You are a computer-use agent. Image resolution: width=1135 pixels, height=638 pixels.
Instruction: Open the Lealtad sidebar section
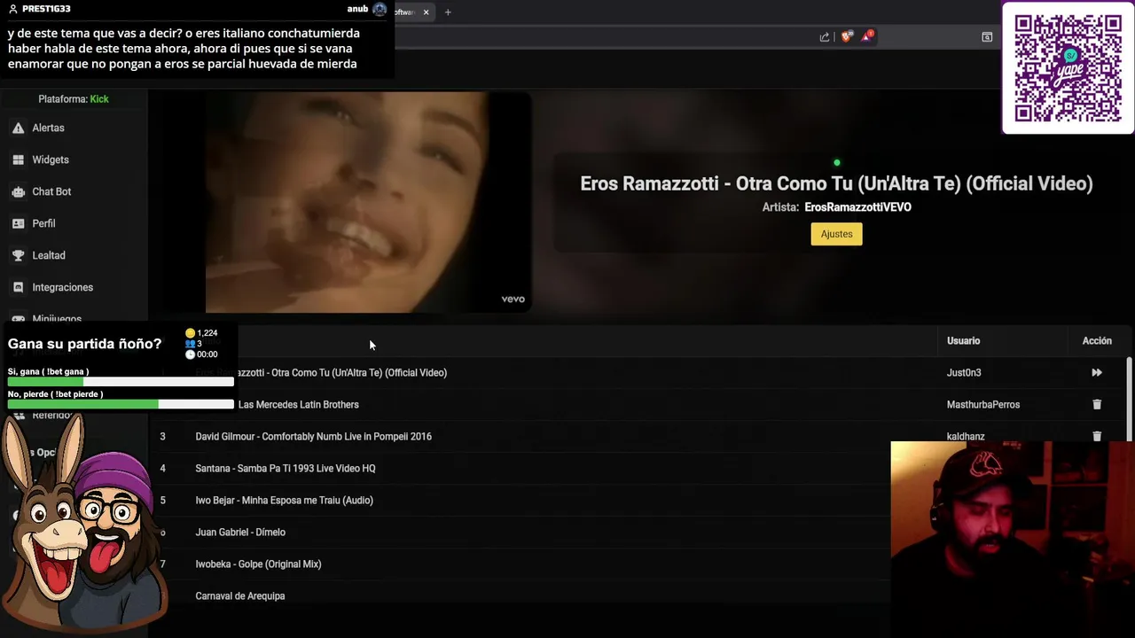coord(74,255)
